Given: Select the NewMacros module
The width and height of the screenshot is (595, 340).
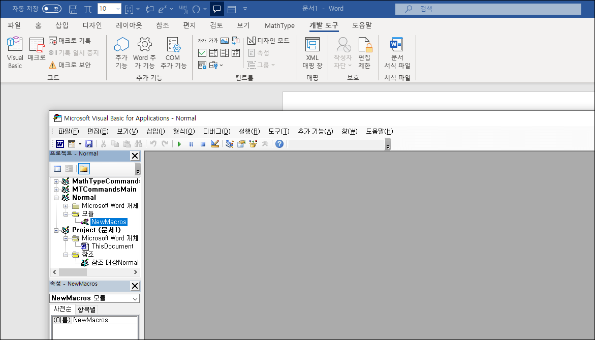Looking at the screenshot, I should [109, 222].
